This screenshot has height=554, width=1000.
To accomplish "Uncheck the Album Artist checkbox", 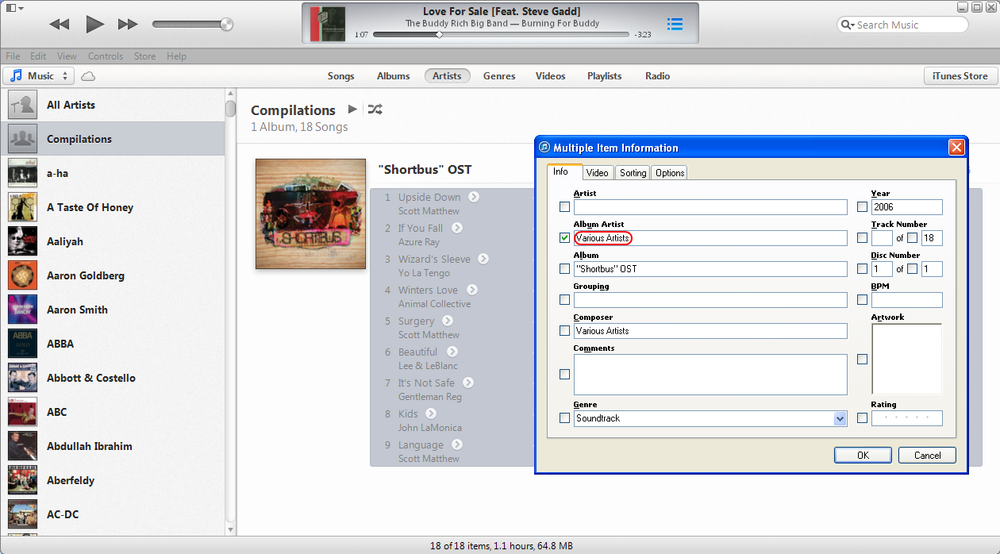I will point(564,238).
